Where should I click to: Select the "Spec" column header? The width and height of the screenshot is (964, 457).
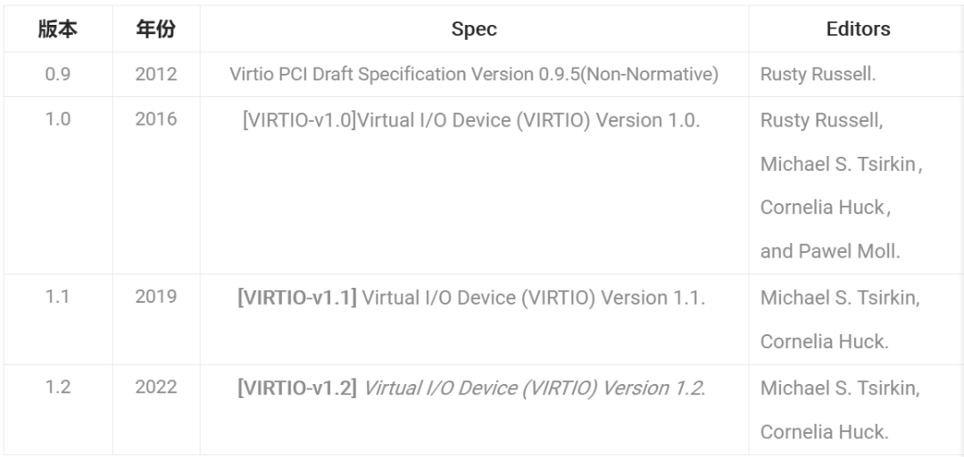tap(474, 29)
